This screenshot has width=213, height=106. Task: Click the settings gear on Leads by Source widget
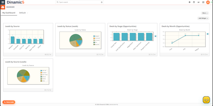45,55
